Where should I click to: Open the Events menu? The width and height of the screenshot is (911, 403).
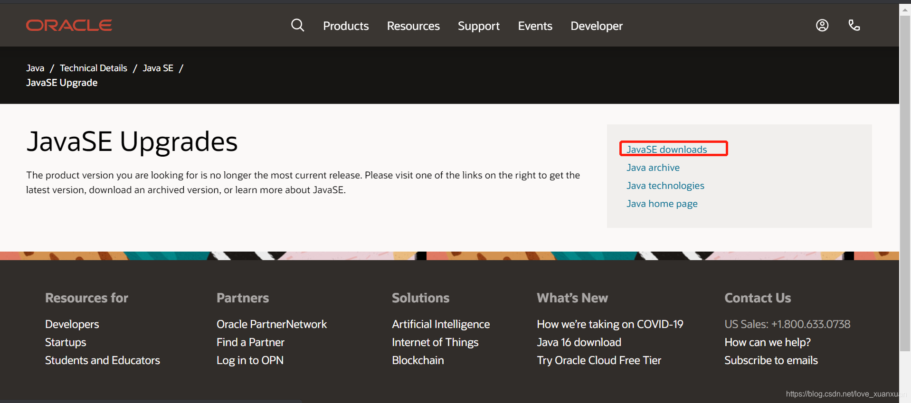tap(535, 26)
